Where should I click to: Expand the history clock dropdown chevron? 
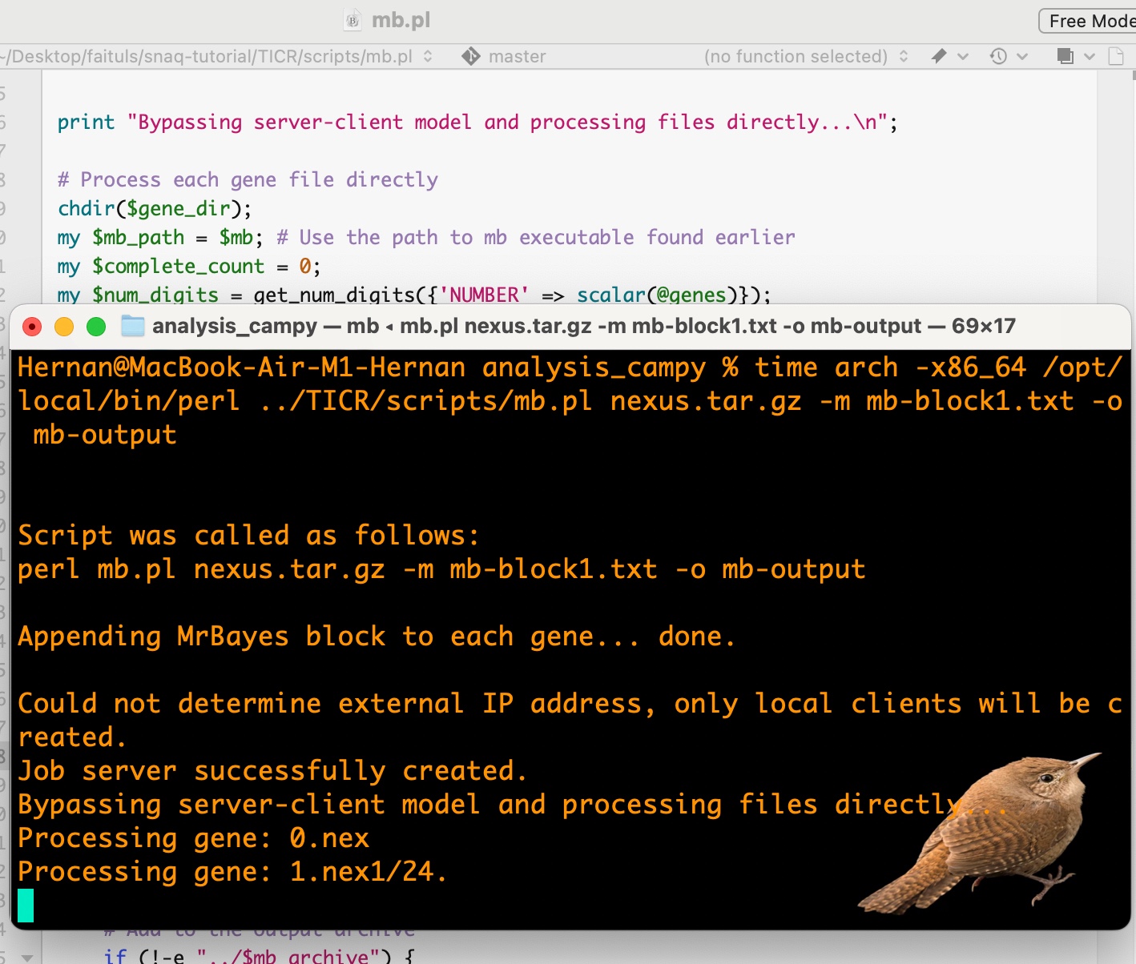[x=1022, y=57]
